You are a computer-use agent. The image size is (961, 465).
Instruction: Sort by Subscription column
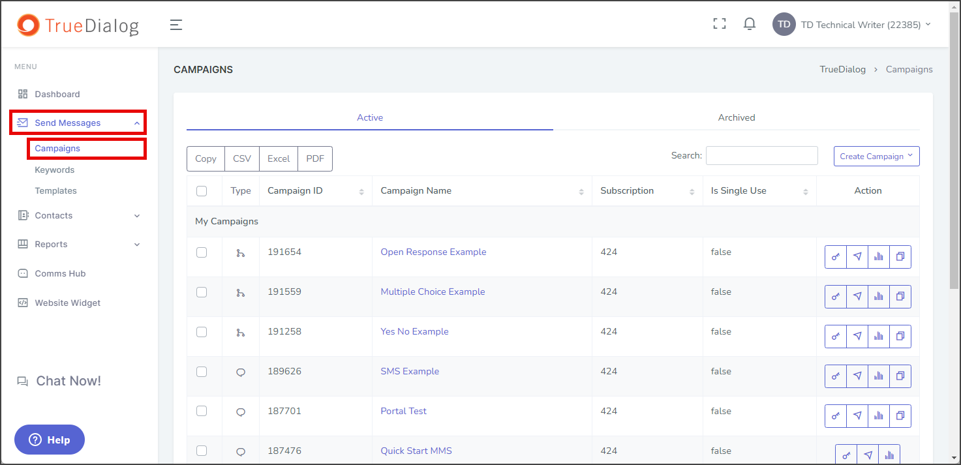point(647,191)
